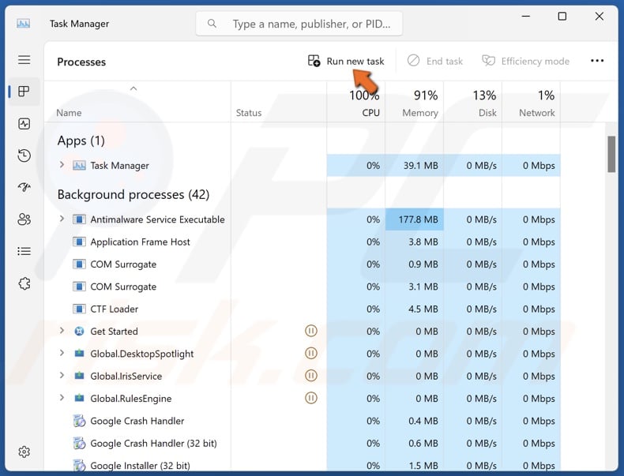The image size is (624, 476).
Task: Open the Performance page icon in sidebar
Action: pyautogui.click(x=24, y=124)
